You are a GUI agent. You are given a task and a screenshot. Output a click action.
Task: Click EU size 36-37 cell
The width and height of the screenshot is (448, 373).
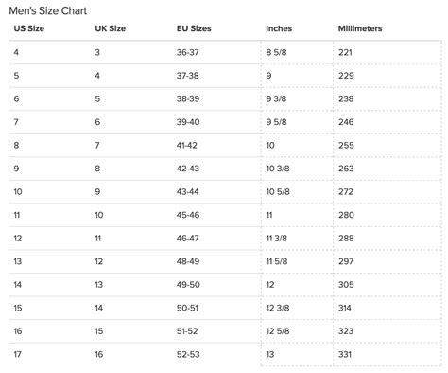click(x=188, y=52)
